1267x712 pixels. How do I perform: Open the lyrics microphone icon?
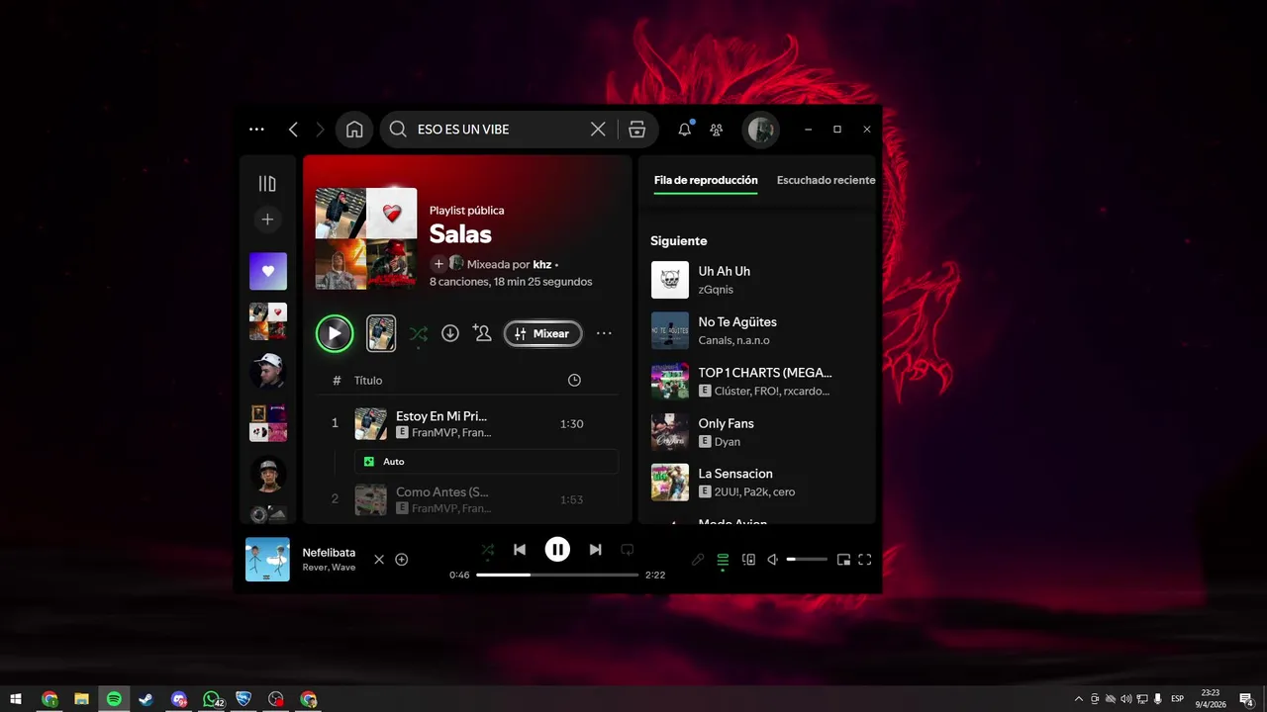tap(698, 560)
